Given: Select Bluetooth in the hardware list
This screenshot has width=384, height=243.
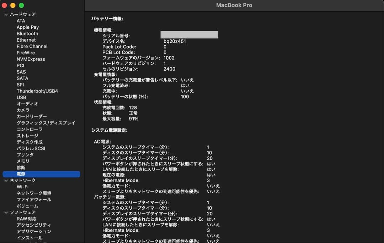Looking at the screenshot, I should coord(27,33).
